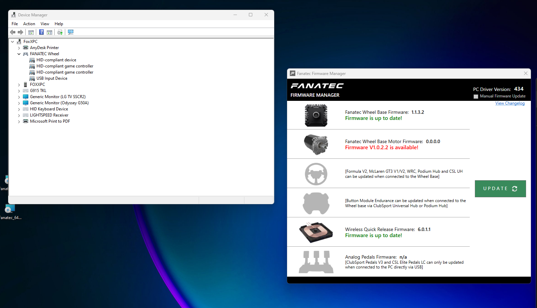Viewport: 537px width, 308px height.
Task: Expand the Microsoft Print to PDF node
Action: point(19,122)
